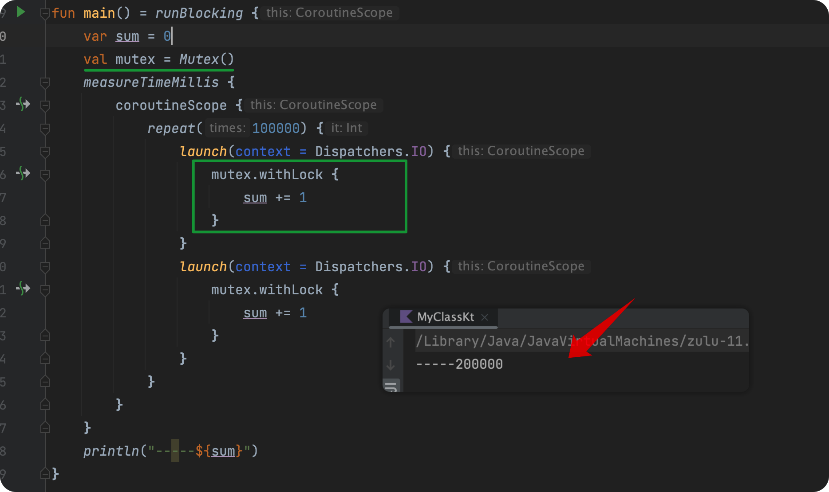The width and height of the screenshot is (829, 492).
Task: Click the number 100000
Action: pyautogui.click(x=276, y=128)
